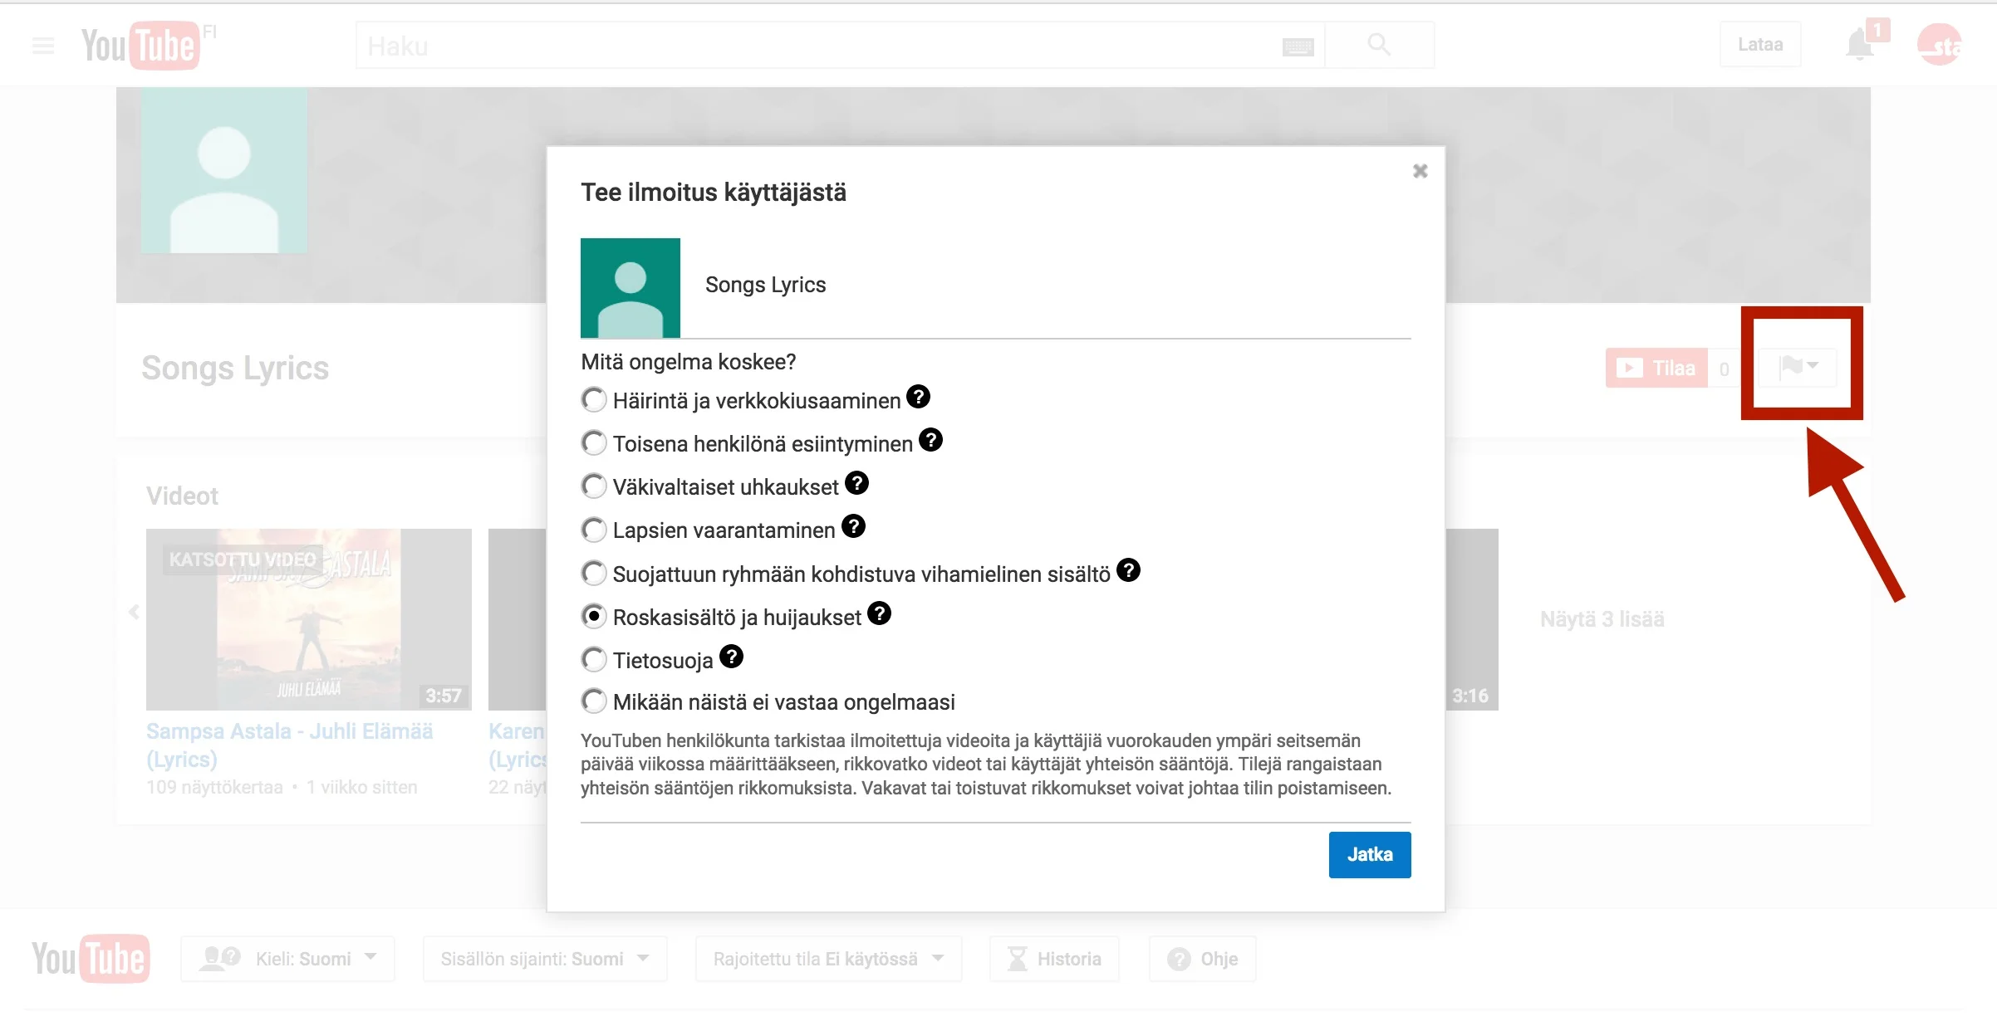The height and width of the screenshot is (1026, 1997).
Task: Select Toisena henkilönä esiintyminen radio button
Action: [594, 442]
